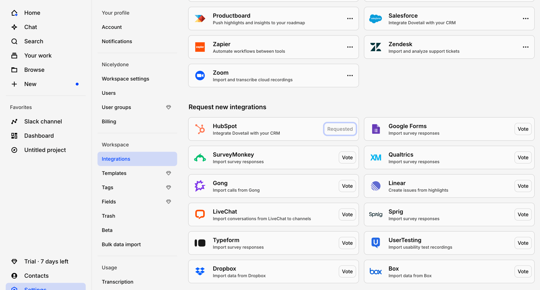Click the Zoom camera logo

pyautogui.click(x=200, y=76)
